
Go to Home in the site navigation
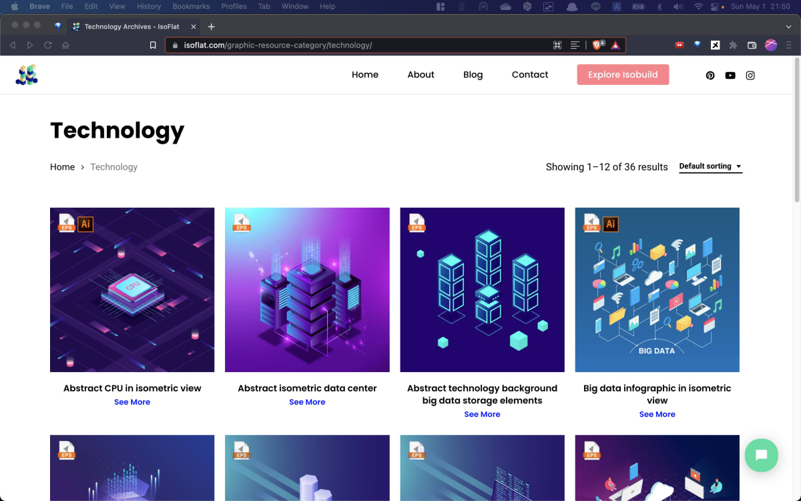point(365,75)
